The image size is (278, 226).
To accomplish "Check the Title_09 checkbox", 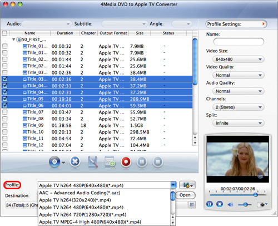I will [x=5, y=125].
